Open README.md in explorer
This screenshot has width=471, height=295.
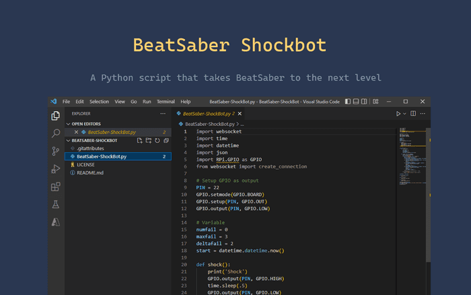click(x=118, y=172)
